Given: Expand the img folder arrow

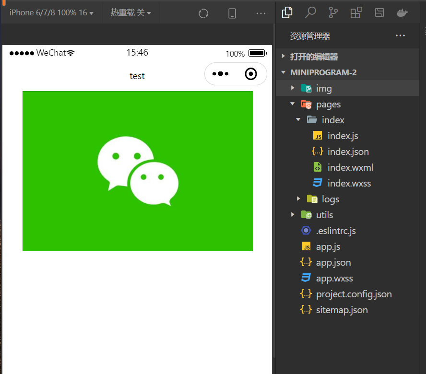Looking at the screenshot, I should click(x=292, y=88).
